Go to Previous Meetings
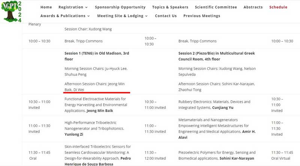The image size is (300, 166). coord(202,16)
